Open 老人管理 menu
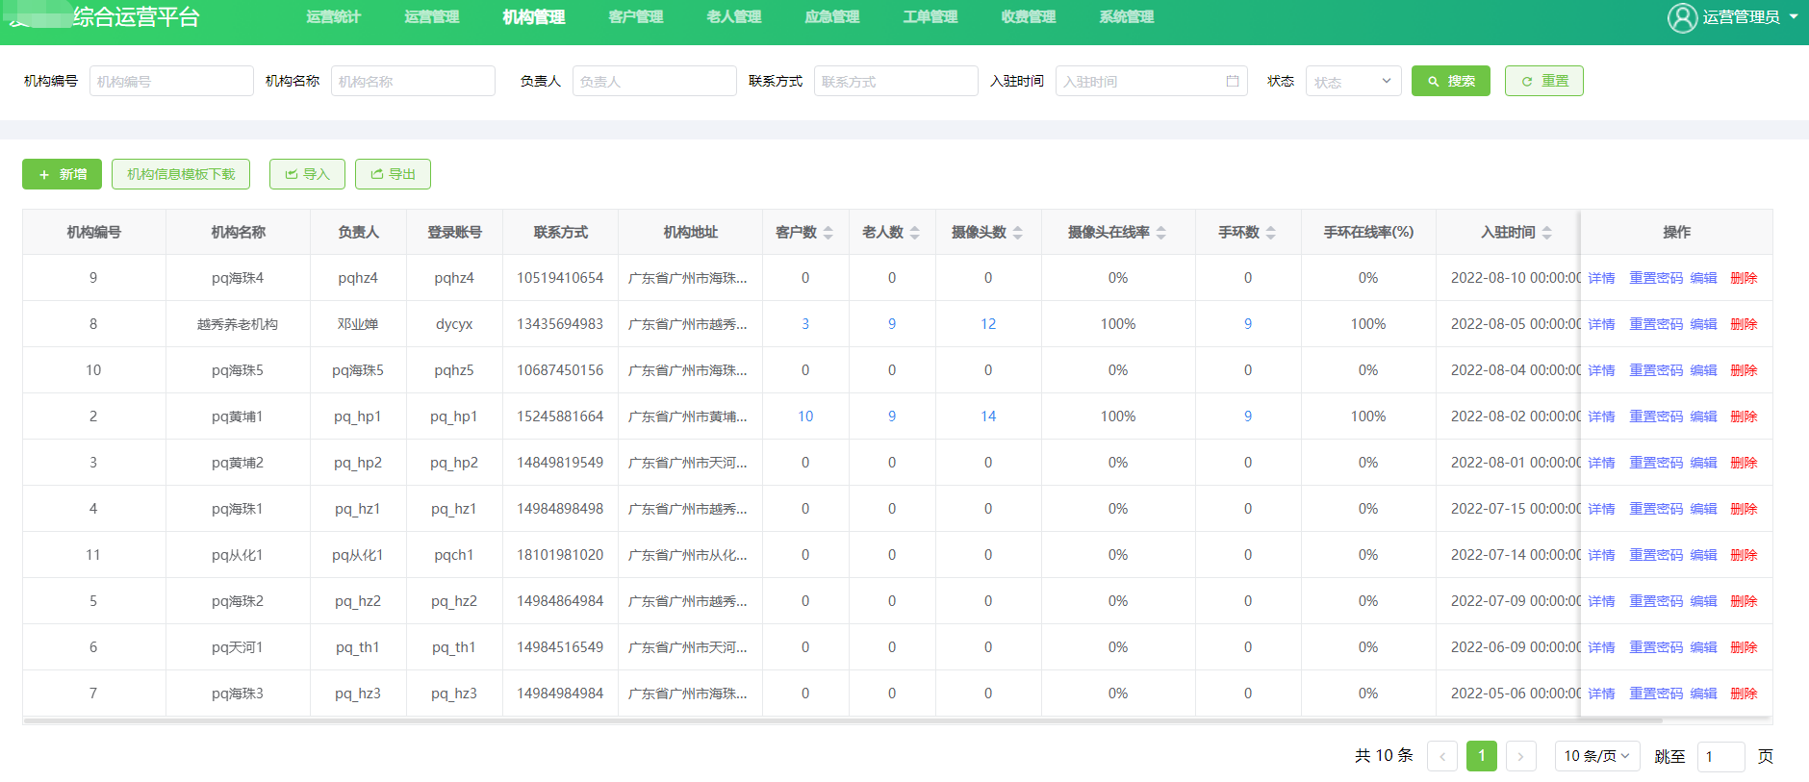This screenshot has width=1809, height=782. click(x=733, y=17)
